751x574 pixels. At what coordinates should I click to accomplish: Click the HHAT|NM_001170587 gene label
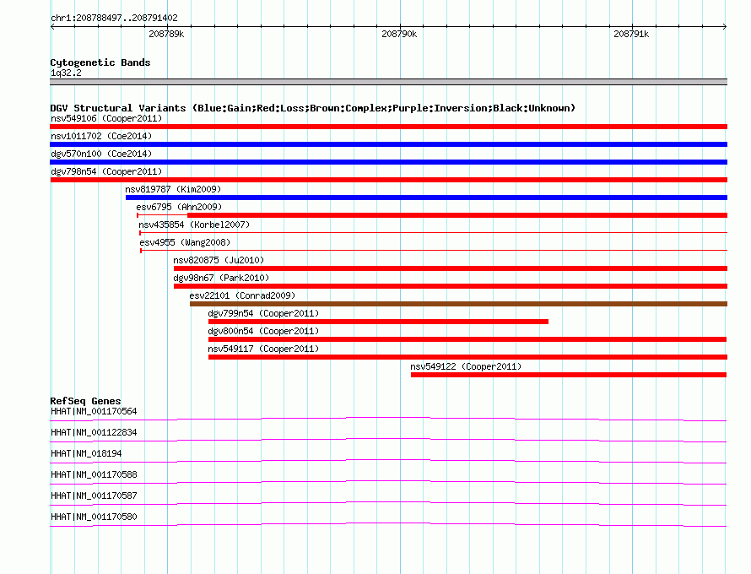coord(94,495)
